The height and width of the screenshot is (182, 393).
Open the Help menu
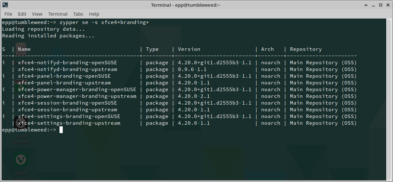(x=94, y=14)
